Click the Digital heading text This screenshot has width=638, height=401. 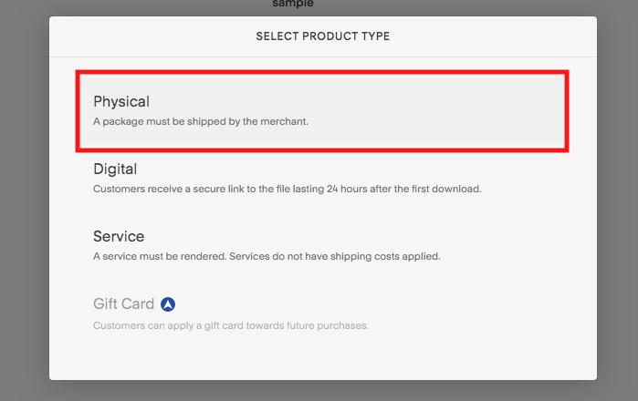(x=115, y=169)
